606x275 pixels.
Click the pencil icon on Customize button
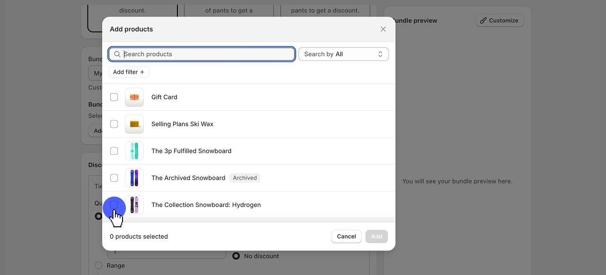(x=483, y=21)
